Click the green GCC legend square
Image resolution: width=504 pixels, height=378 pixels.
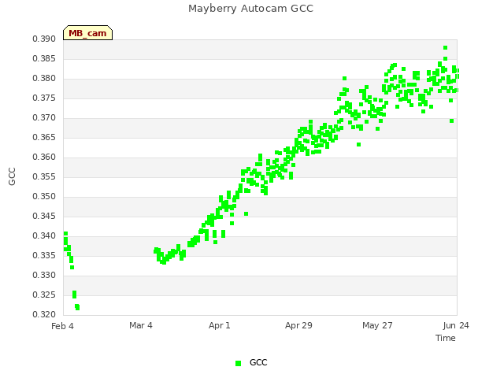point(238,363)
